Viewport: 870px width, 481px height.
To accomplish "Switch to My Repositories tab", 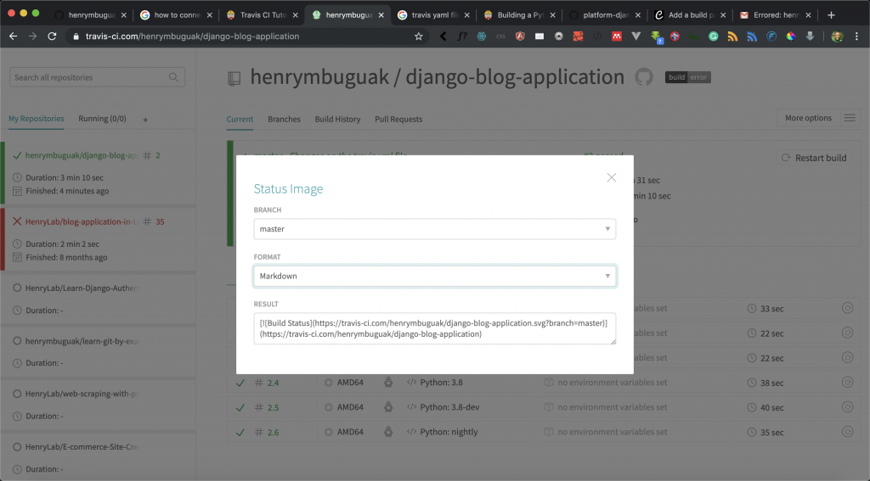I will coord(36,119).
